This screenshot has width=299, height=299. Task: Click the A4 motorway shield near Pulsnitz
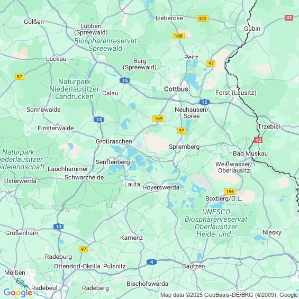tap(151, 262)
